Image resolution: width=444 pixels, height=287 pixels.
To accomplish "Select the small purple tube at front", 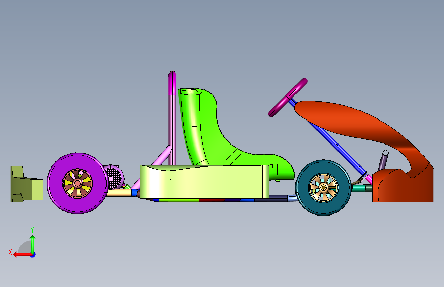I will coord(383,160).
